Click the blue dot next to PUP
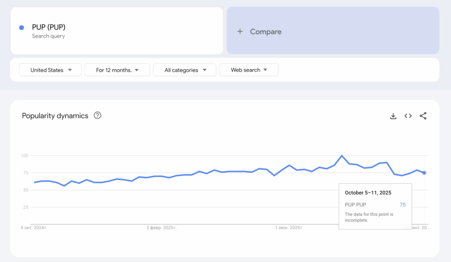 pyautogui.click(x=22, y=28)
